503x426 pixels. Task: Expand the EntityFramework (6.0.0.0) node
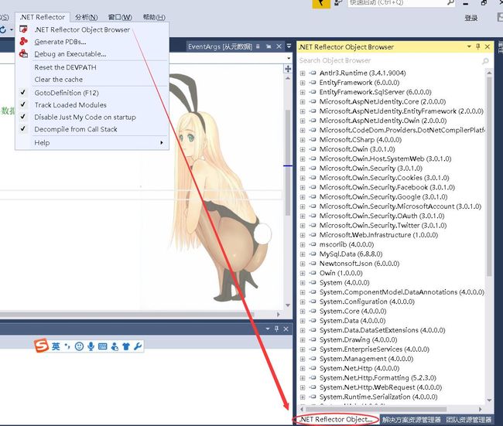(302, 83)
